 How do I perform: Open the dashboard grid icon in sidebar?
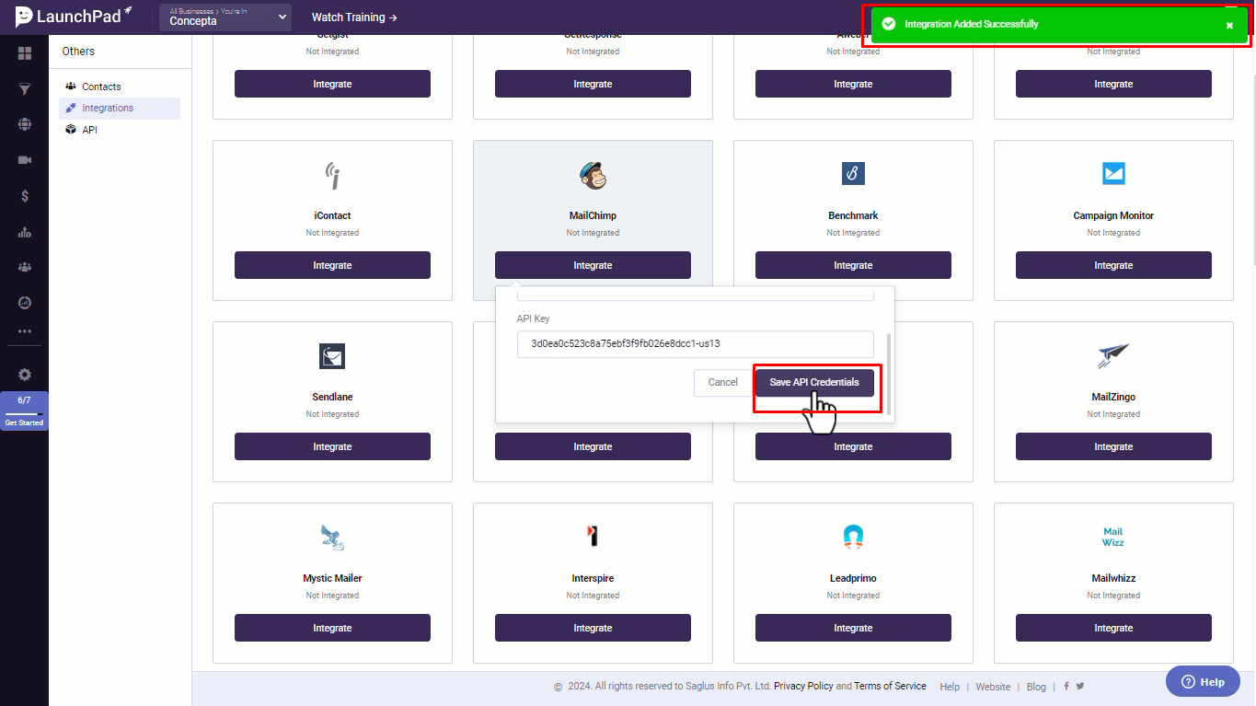click(25, 53)
